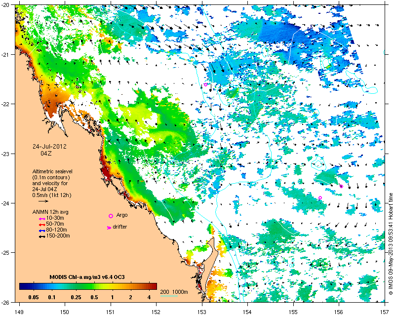The height and width of the screenshot is (316, 395).
Task: Click the longitude axis label 157
Action: point(385,312)
